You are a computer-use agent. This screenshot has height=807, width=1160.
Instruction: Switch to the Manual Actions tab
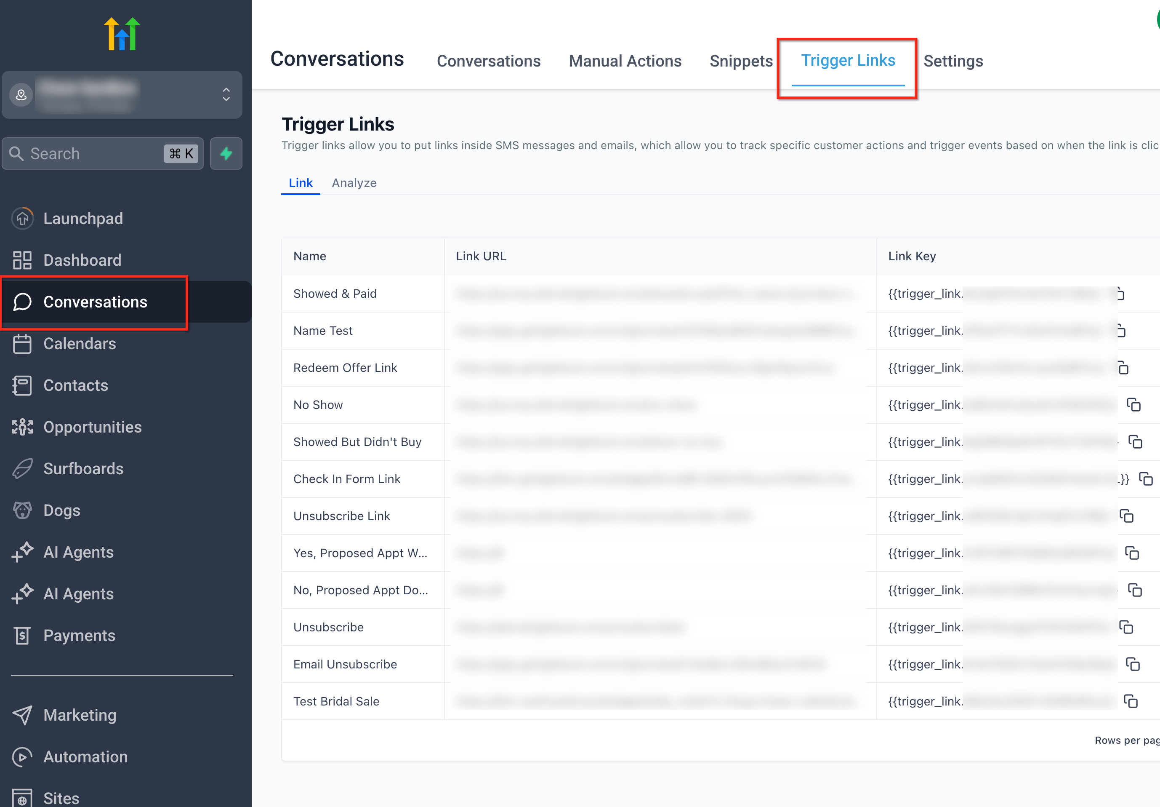coord(625,61)
